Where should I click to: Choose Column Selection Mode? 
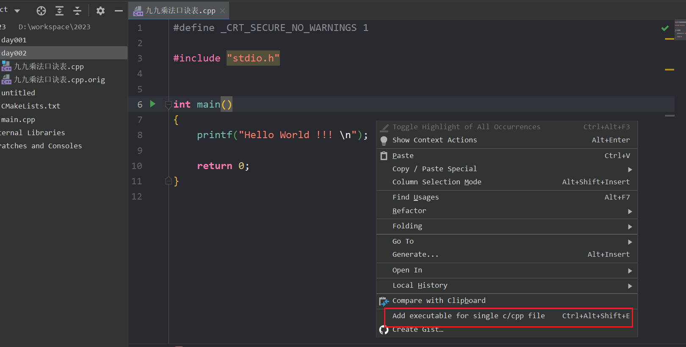pyautogui.click(x=507, y=182)
